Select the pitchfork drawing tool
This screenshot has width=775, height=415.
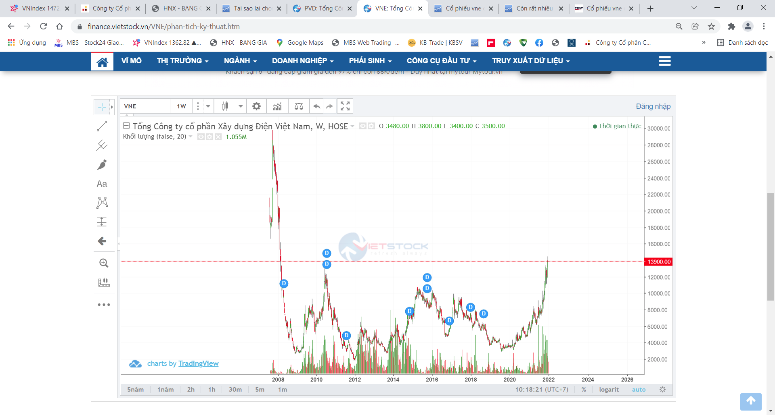[x=102, y=145]
